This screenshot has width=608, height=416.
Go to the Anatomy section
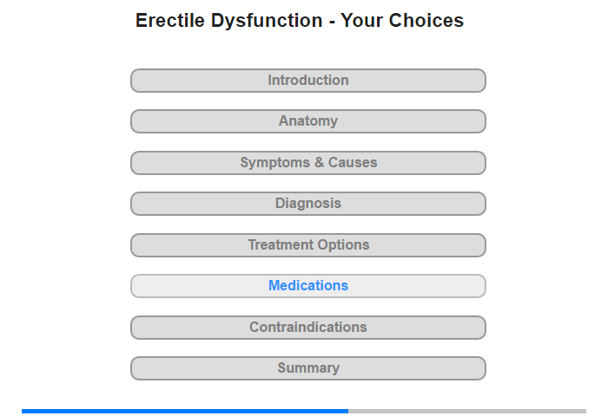(x=307, y=121)
